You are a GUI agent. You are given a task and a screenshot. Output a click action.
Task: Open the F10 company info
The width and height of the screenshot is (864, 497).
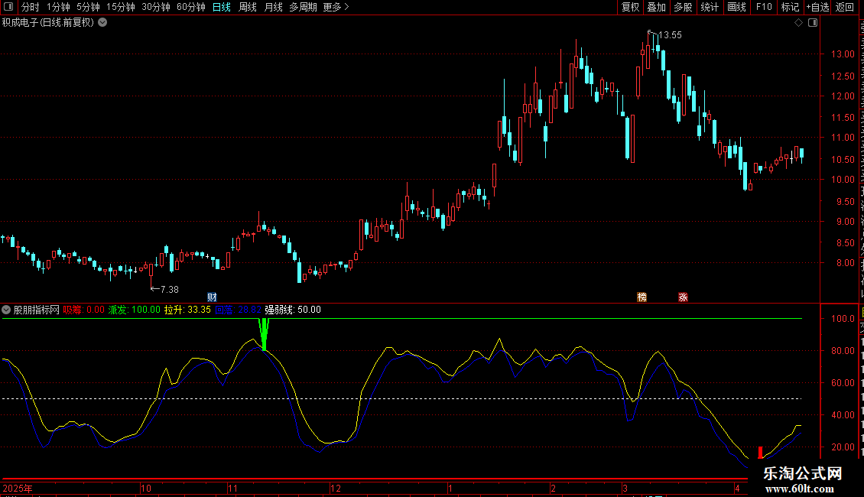(x=764, y=7)
